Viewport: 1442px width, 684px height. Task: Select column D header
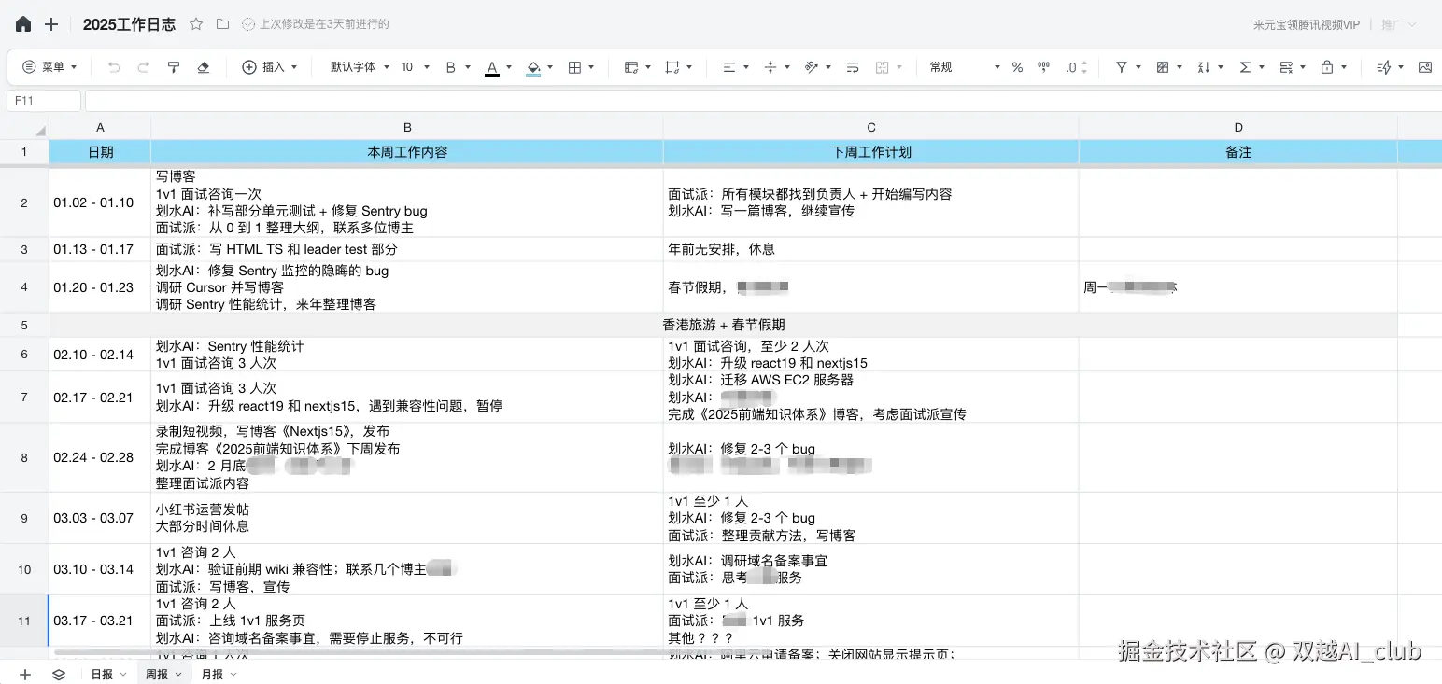point(1238,127)
